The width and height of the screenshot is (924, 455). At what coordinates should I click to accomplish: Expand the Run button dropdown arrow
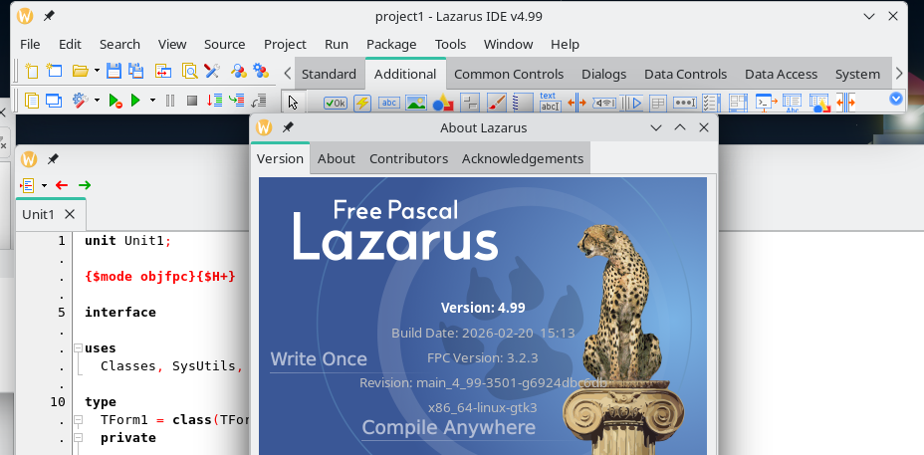pos(152,101)
